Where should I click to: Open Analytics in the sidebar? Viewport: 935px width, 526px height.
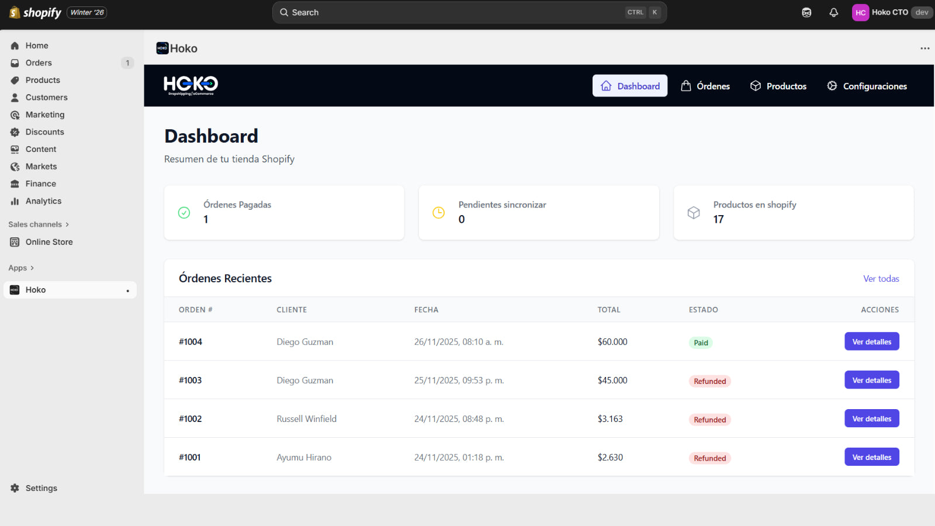[70, 201]
